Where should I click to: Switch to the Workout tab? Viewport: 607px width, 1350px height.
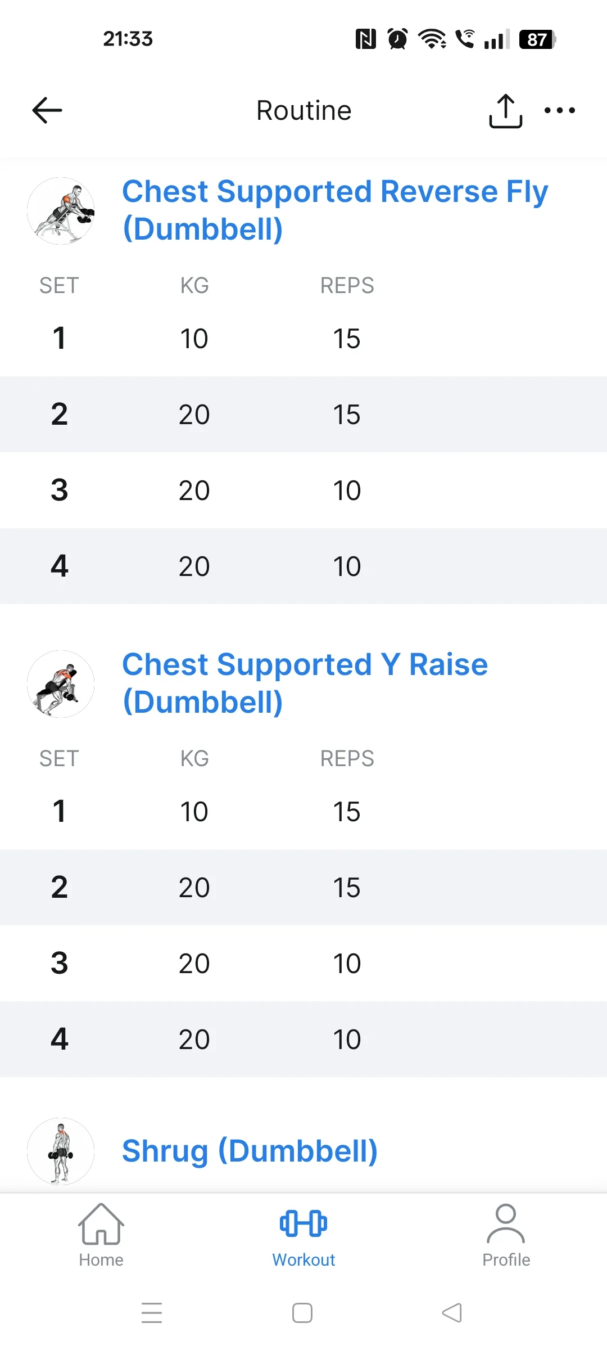303,1235
